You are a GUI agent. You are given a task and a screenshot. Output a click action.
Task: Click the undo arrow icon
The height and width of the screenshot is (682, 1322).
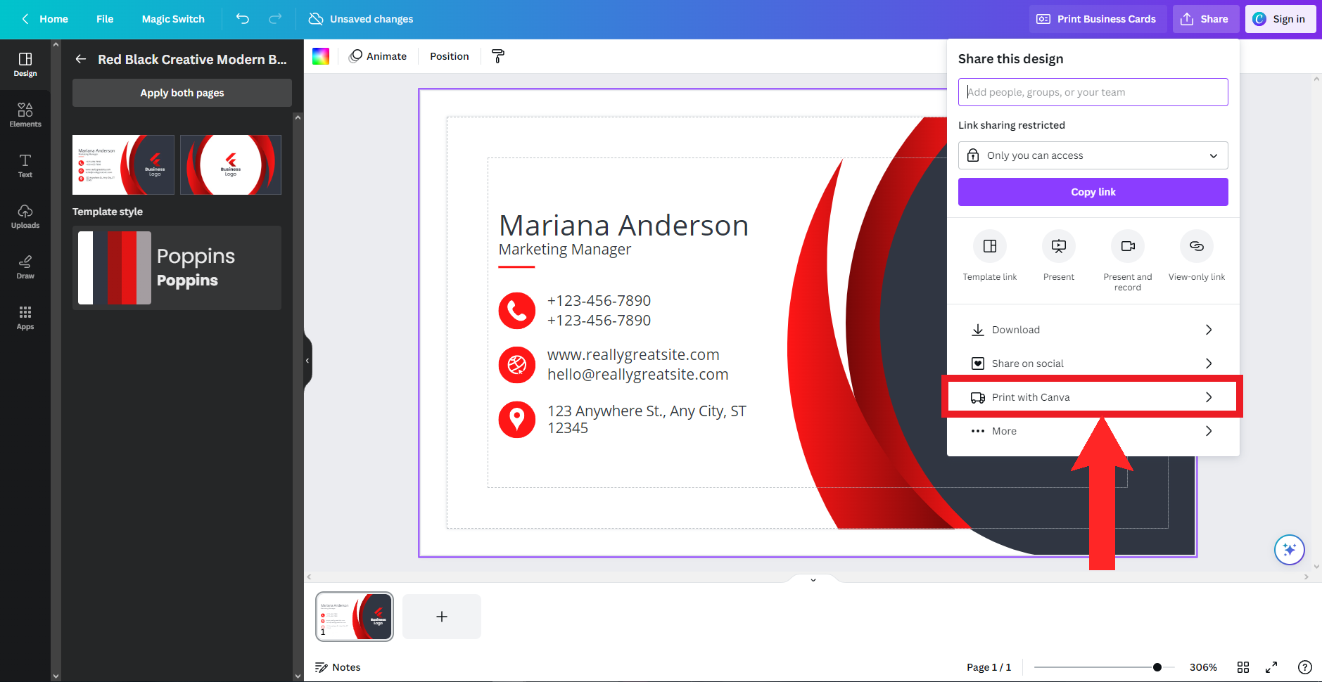tap(243, 19)
